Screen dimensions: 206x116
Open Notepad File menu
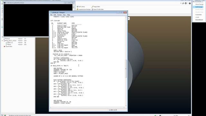point(51,15)
